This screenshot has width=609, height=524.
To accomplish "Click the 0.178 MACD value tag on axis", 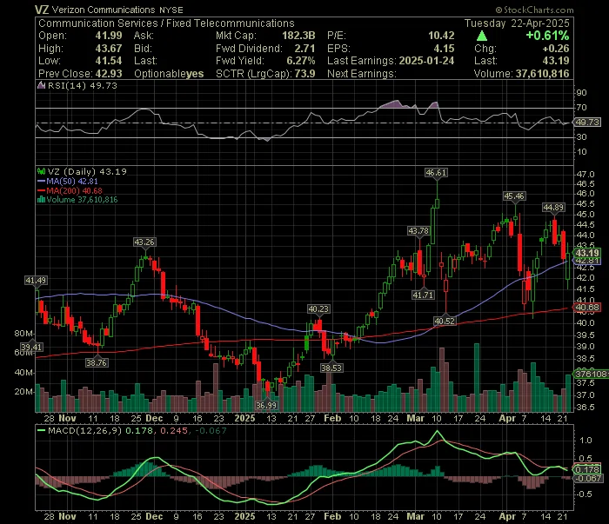I will [587, 470].
